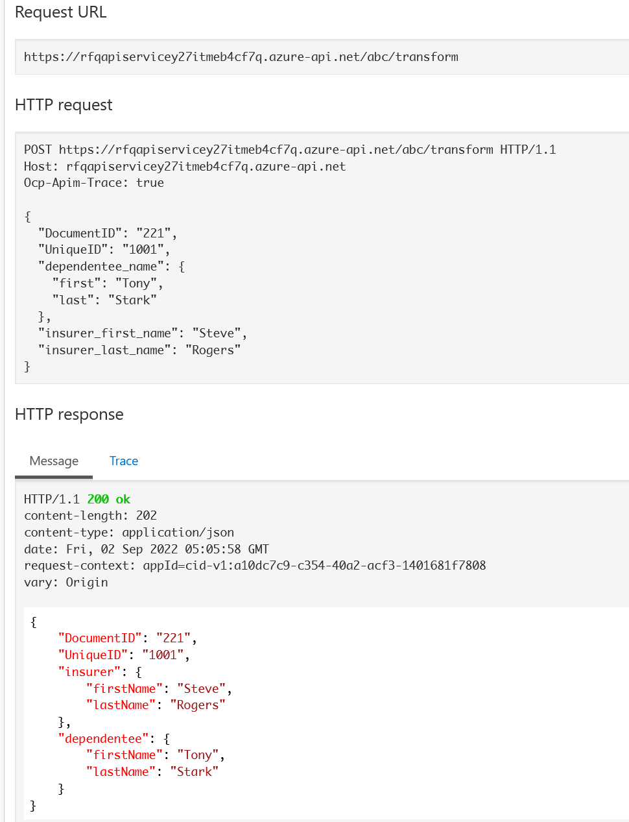This screenshot has height=822, width=629.
Task: Click the vary: Origin header line
Action: coord(65,583)
